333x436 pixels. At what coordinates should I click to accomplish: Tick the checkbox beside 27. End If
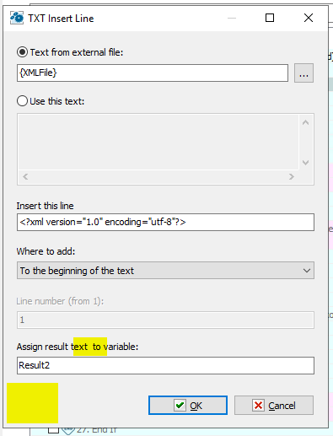pos(53,431)
